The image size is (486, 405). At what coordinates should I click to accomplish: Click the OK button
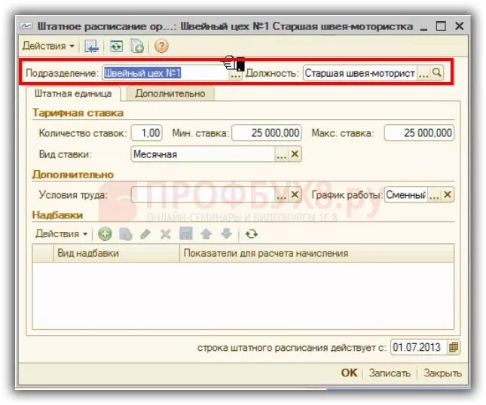click(x=349, y=373)
